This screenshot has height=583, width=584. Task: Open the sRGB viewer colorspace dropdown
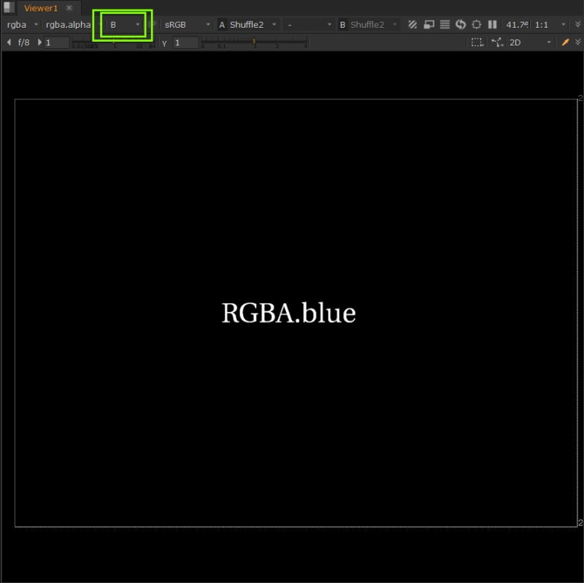(181, 24)
